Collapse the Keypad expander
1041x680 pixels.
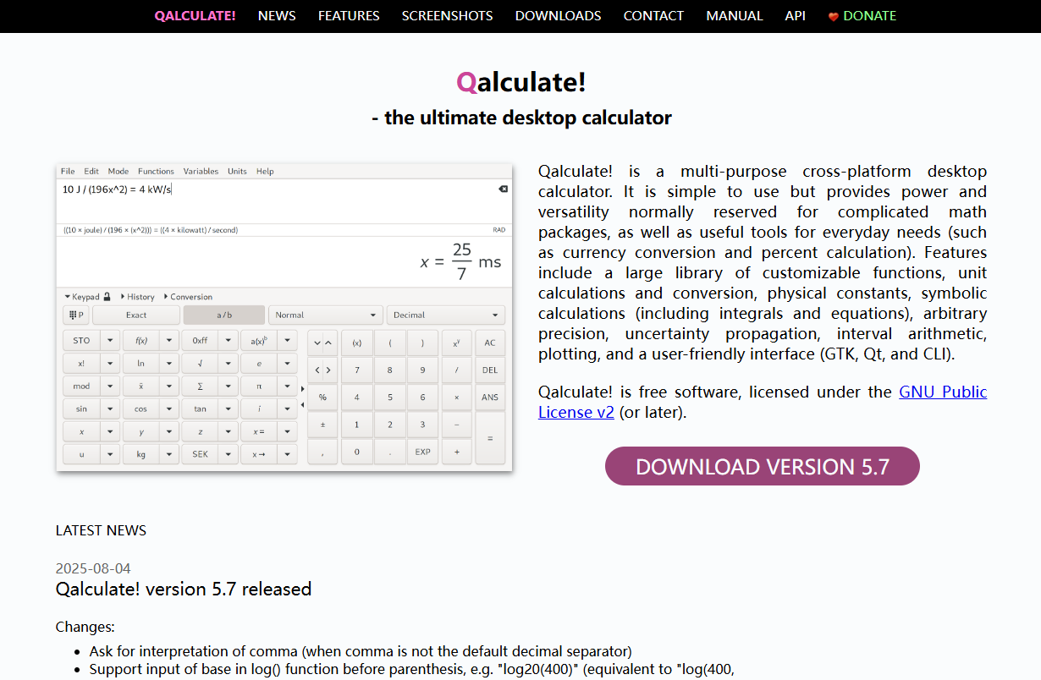pyautogui.click(x=82, y=297)
